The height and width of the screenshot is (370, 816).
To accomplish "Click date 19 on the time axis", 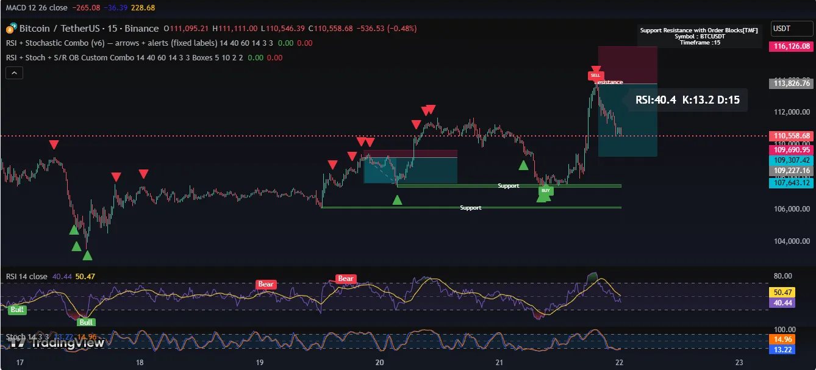I will [x=259, y=363].
